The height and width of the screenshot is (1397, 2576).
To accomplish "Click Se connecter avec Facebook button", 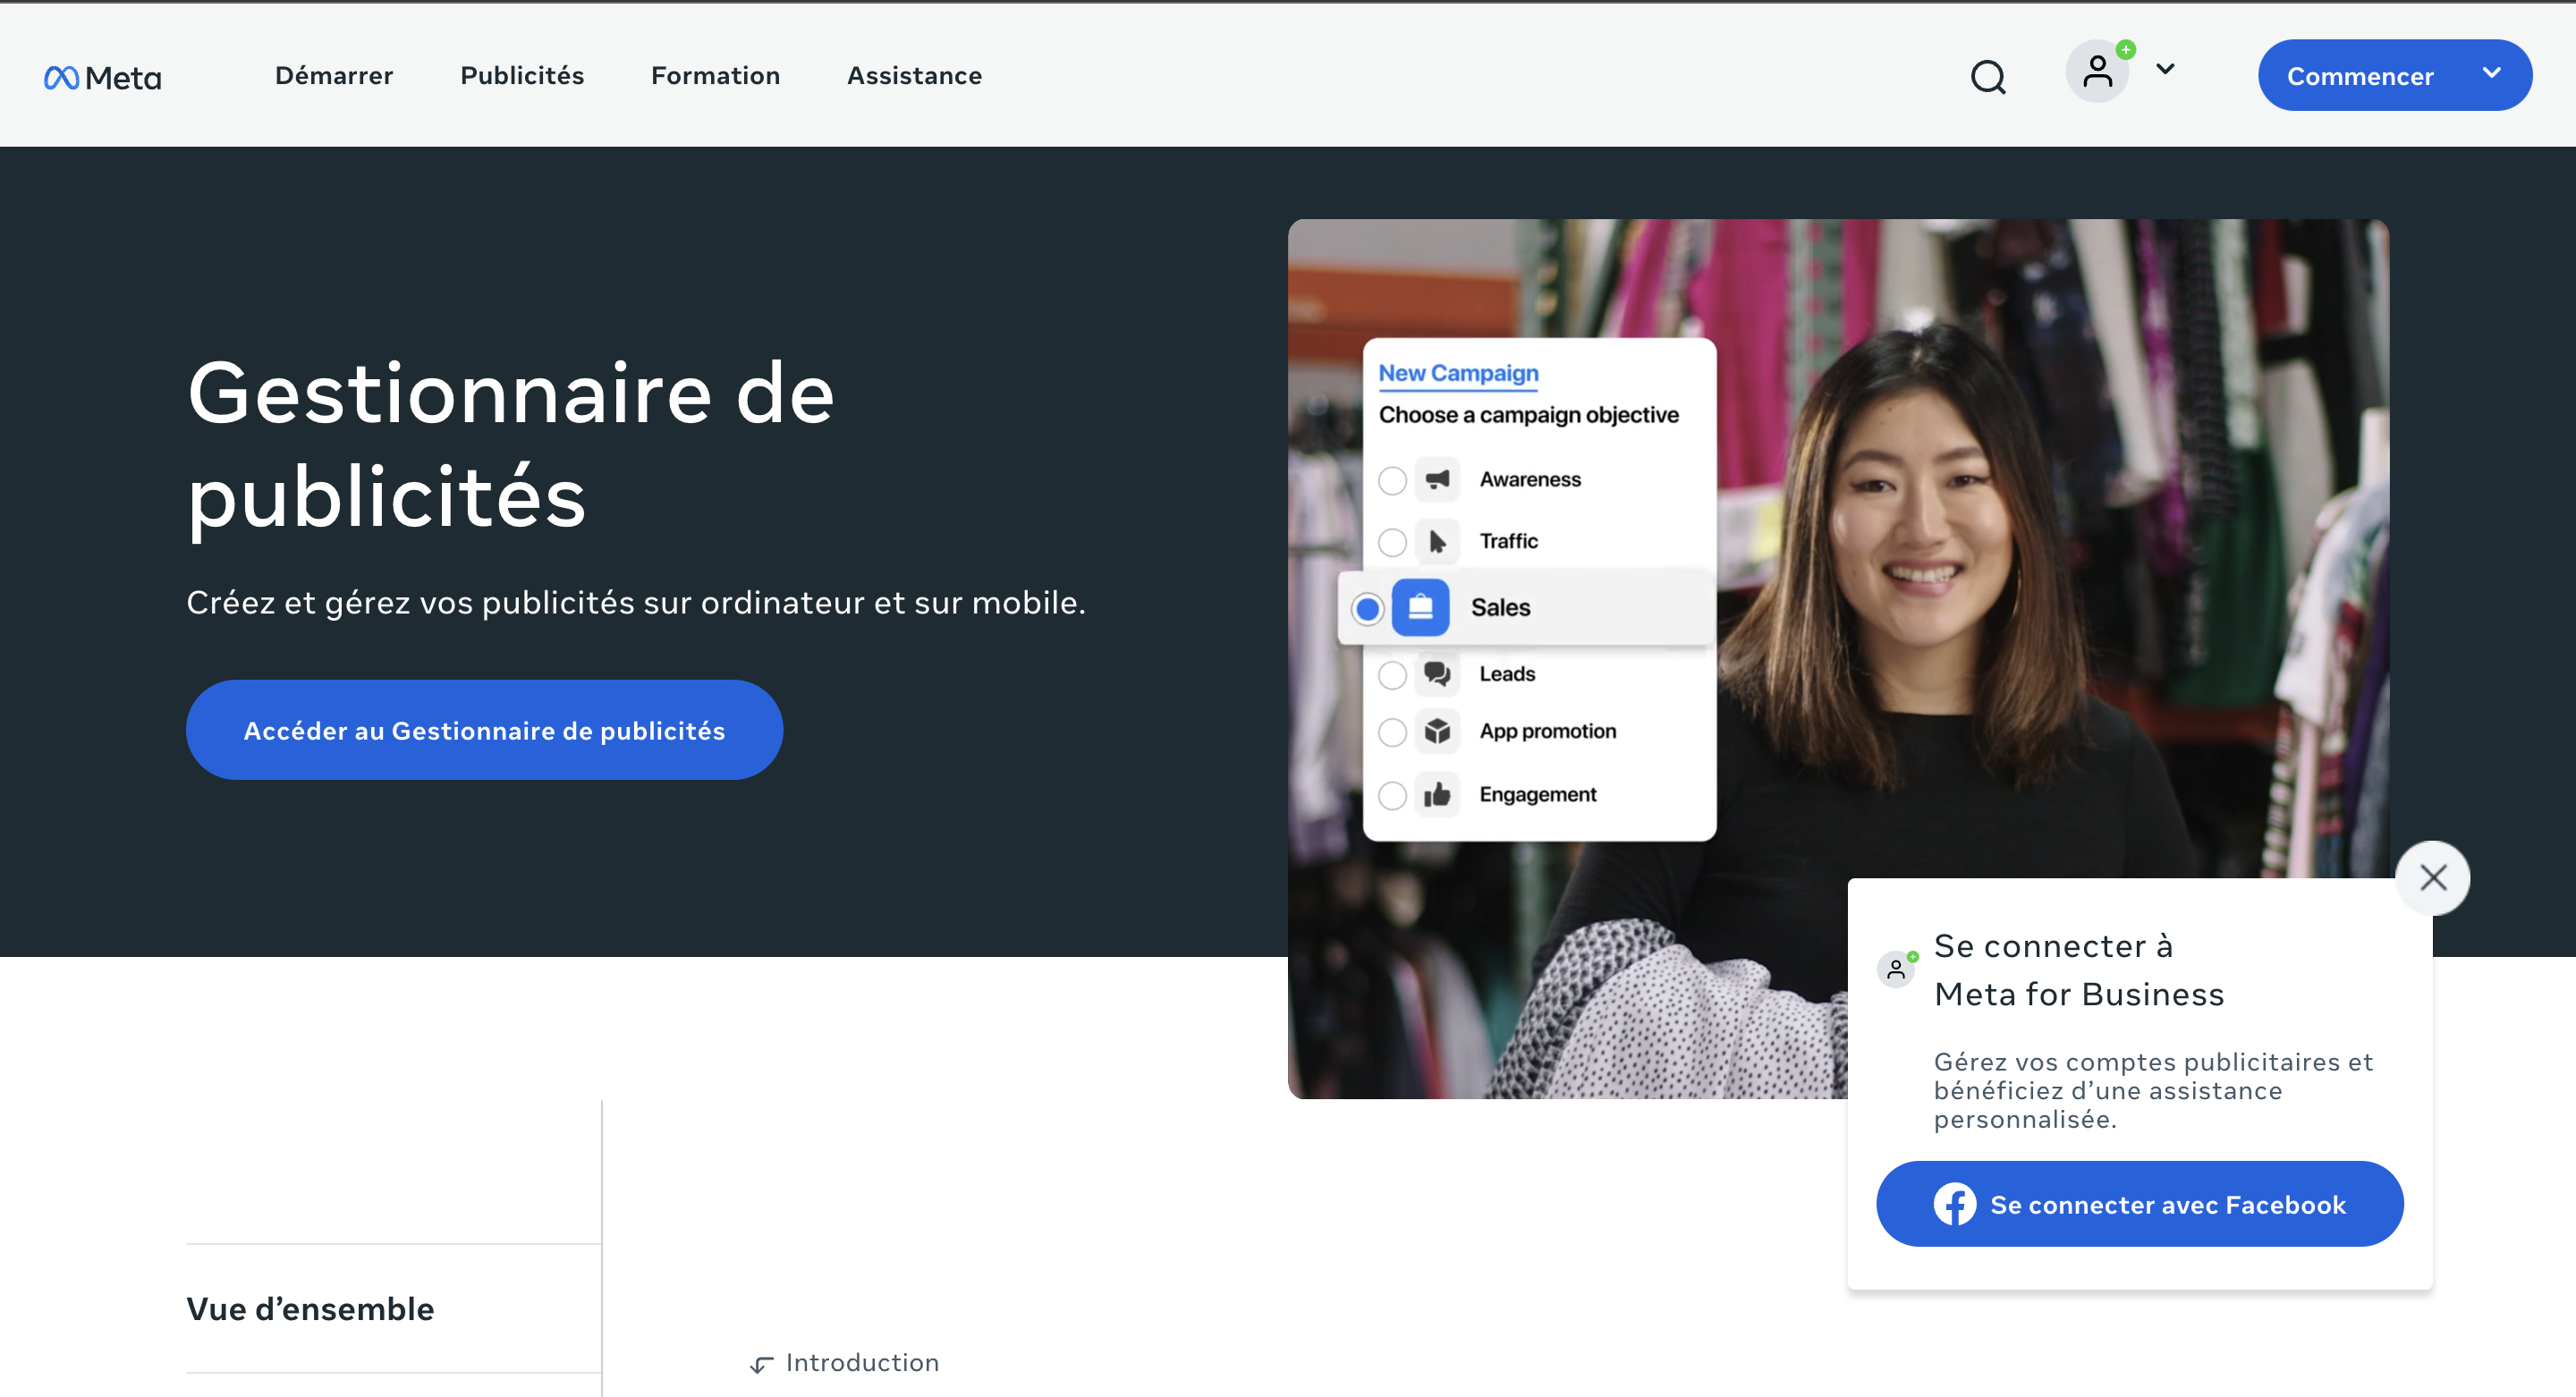I will tap(2139, 1204).
